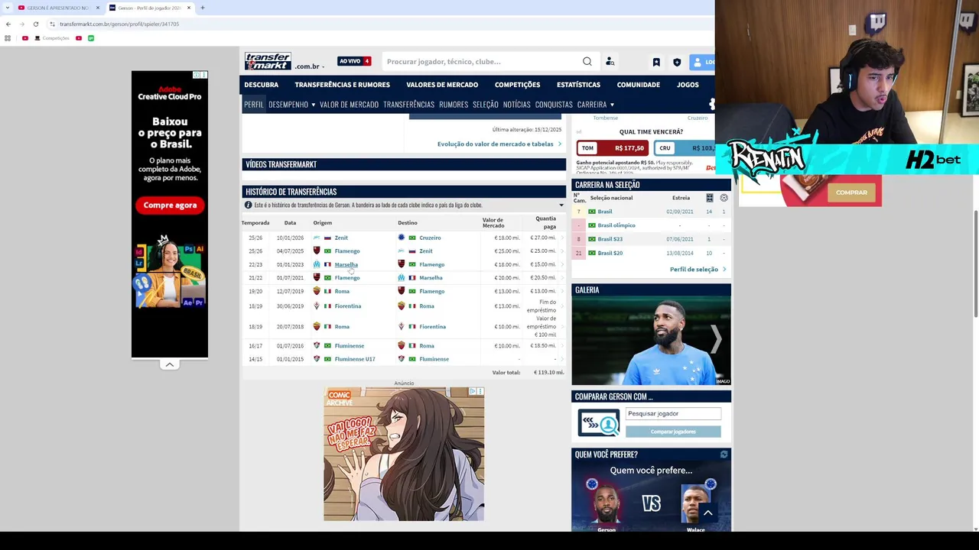The width and height of the screenshot is (979, 550).
Task: Collapse the transfer history info arrow
Action: pos(561,205)
